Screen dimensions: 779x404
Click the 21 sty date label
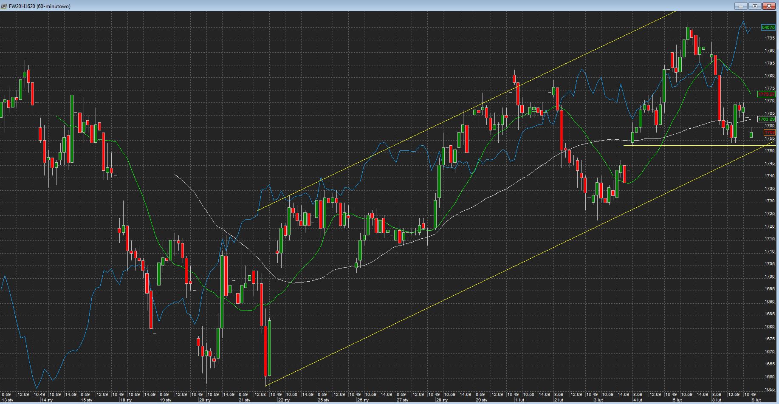[x=245, y=400]
